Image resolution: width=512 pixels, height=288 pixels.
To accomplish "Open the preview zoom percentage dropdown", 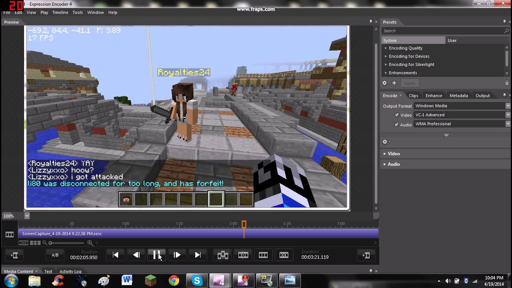I will click(x=27, y=216).
